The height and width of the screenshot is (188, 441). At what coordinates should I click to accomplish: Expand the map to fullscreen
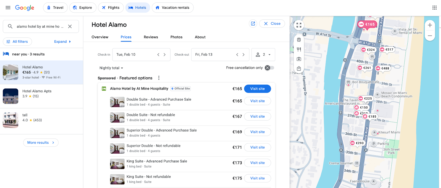click(x=299, y=25)
